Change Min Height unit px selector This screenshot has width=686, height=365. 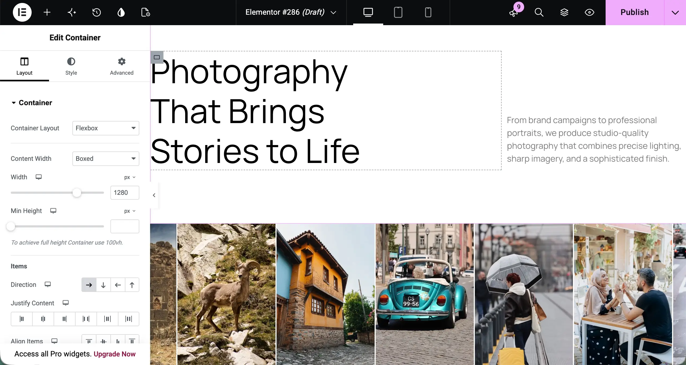tap(130, 211)
